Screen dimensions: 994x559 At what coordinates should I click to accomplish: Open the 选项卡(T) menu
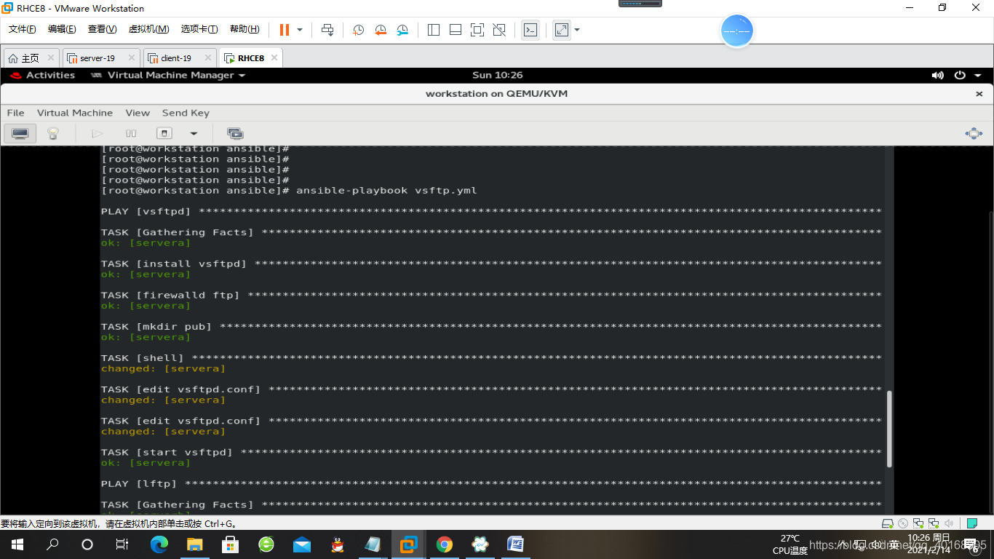tap(199, 29)
